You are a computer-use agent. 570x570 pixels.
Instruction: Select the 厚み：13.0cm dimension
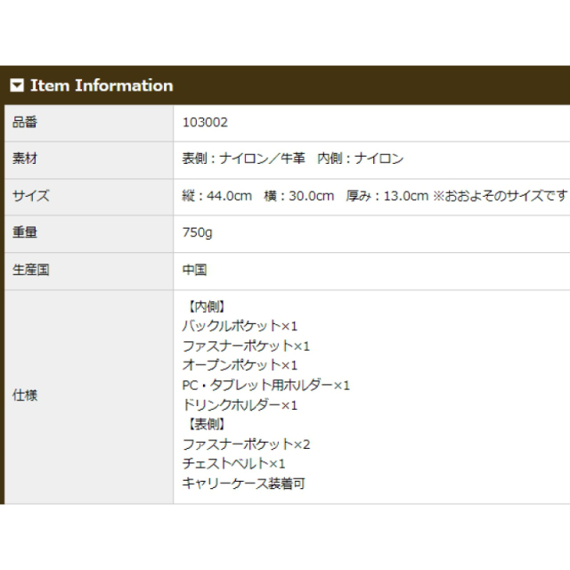[387, 196]
